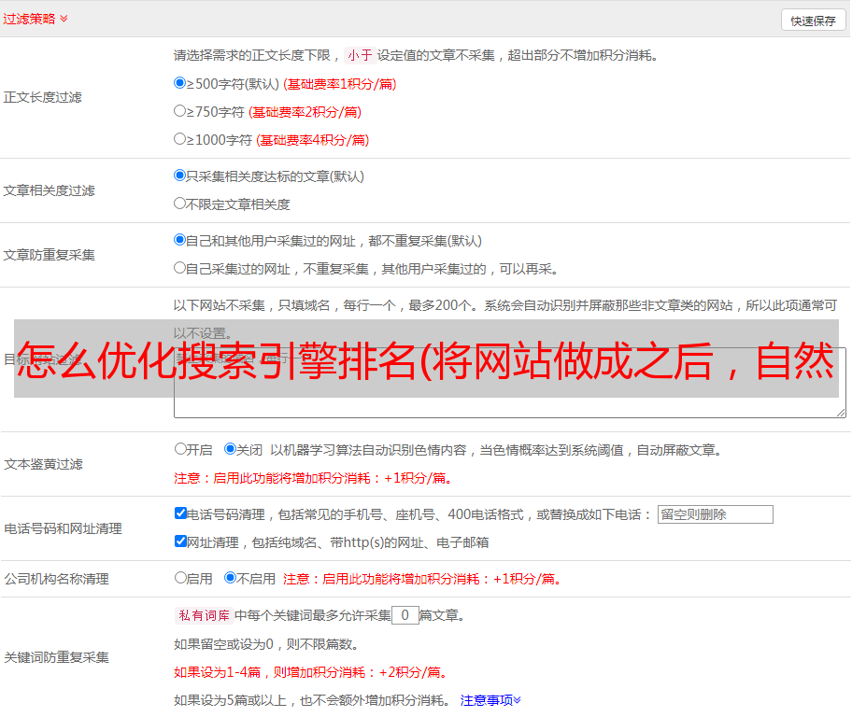Select 关闭 for text porn filter
Viewport: 852px width, 717px height.
pos(230,449)
